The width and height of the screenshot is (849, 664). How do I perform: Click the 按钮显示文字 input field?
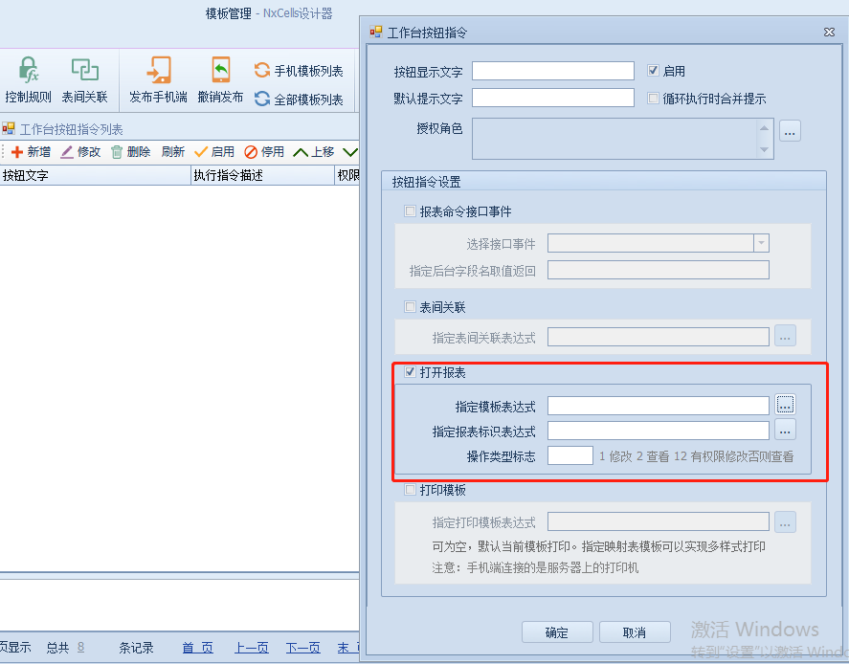tap(553, 71)
